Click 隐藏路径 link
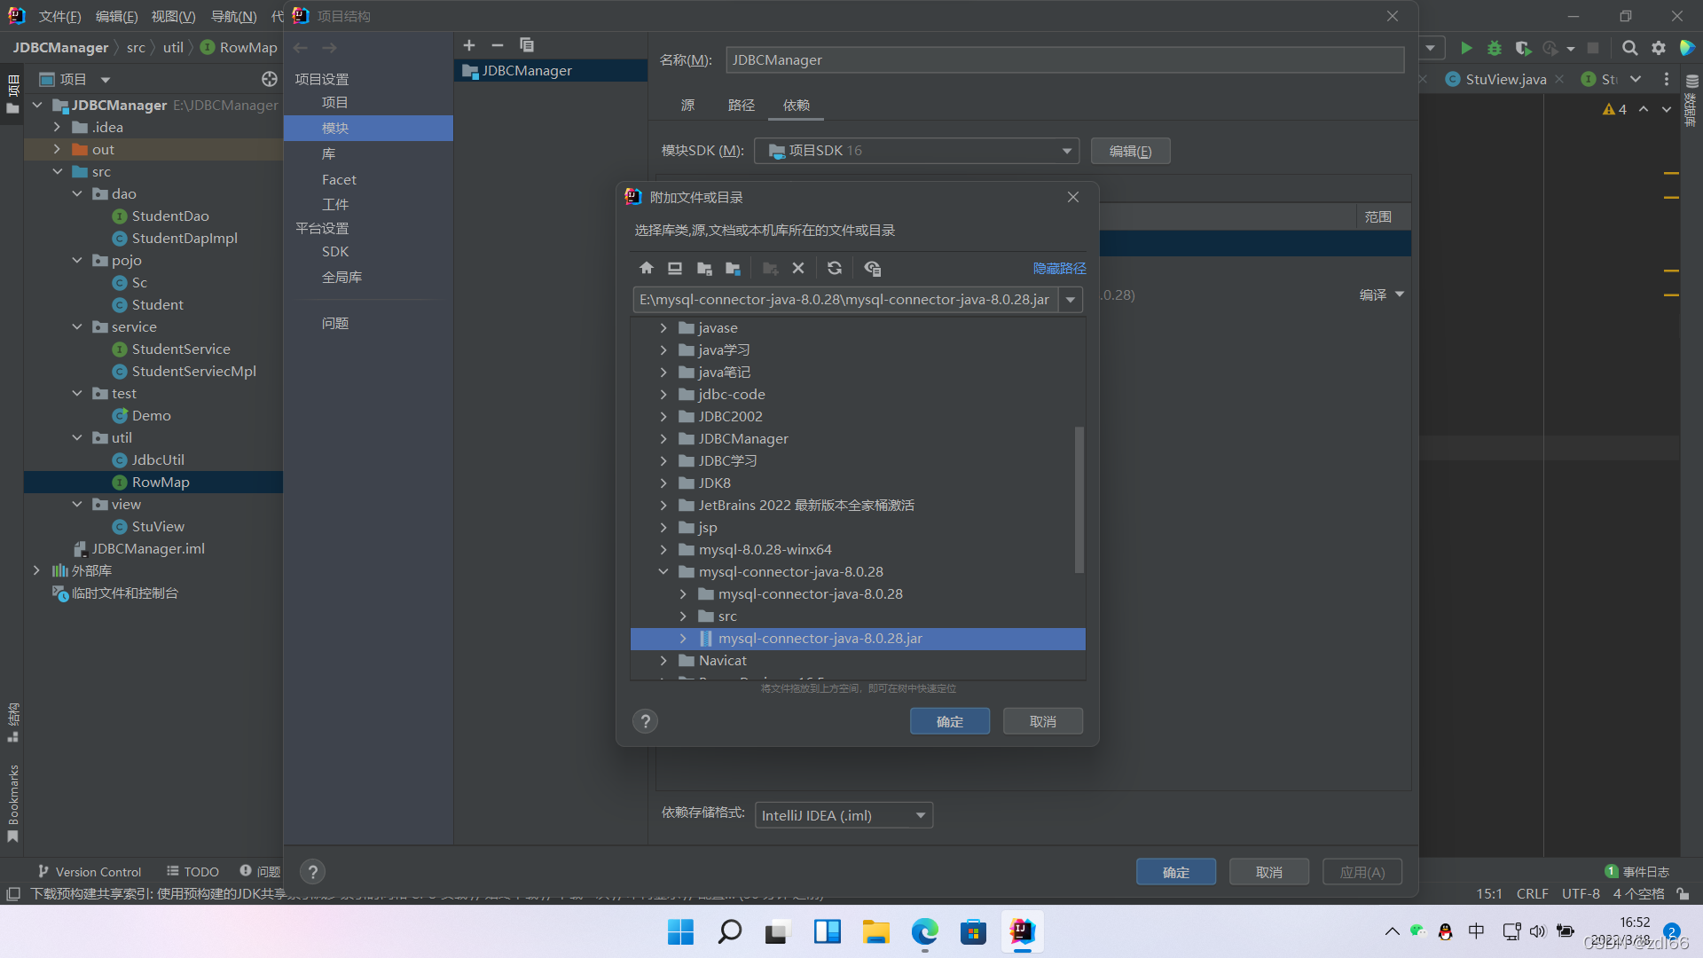 coord(1059,268)
